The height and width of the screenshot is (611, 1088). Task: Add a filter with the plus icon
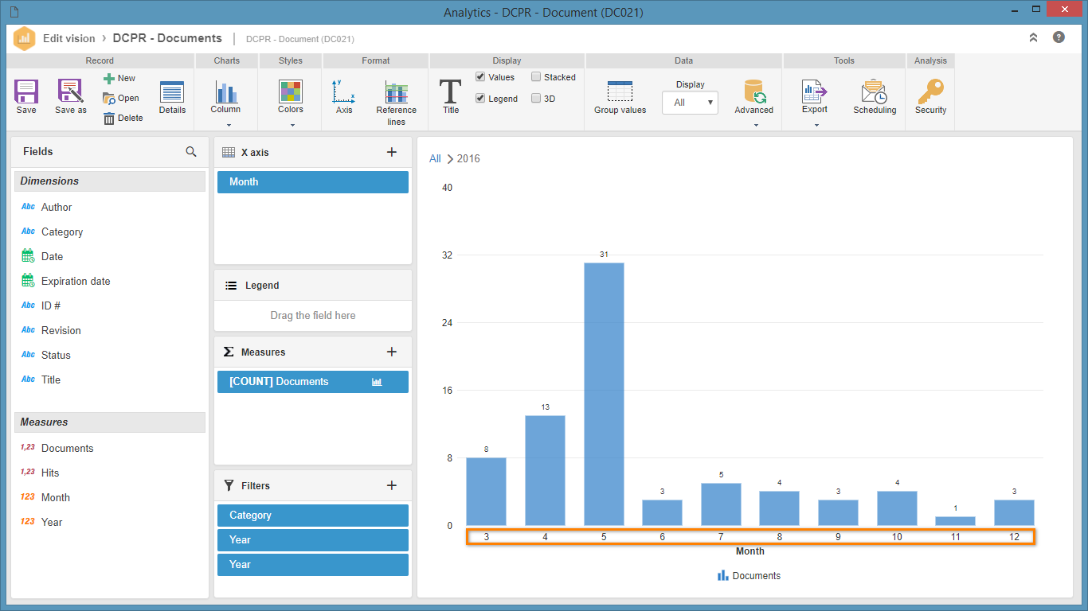(392, 485)
